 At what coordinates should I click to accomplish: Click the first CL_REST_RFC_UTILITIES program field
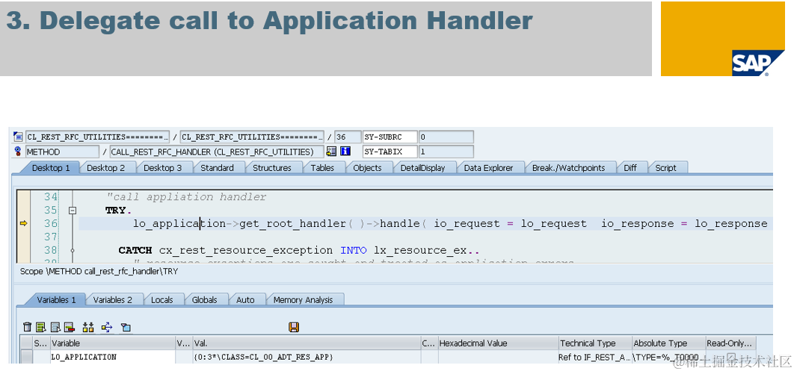pos(98,137)
